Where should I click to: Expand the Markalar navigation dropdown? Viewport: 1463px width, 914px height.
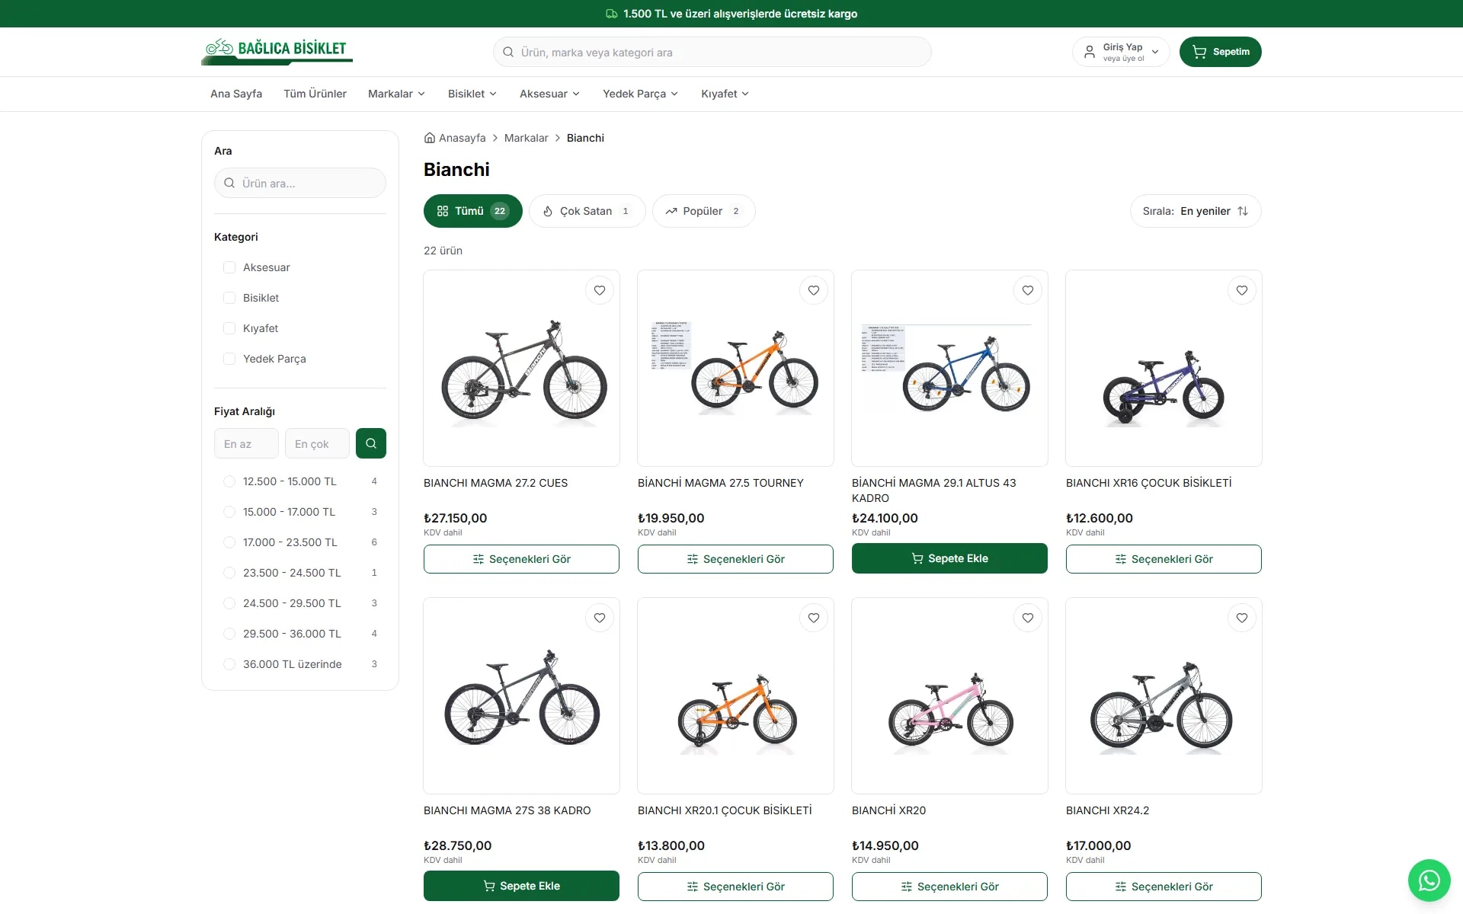coord(397,94)
